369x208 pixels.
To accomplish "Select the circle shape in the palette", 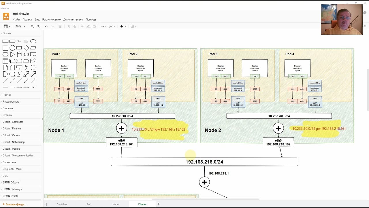I will 12,48.
